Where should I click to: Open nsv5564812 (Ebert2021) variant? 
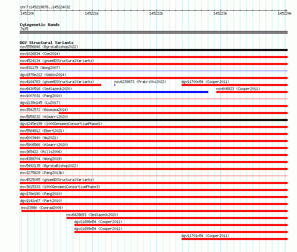tap(42, 131)
